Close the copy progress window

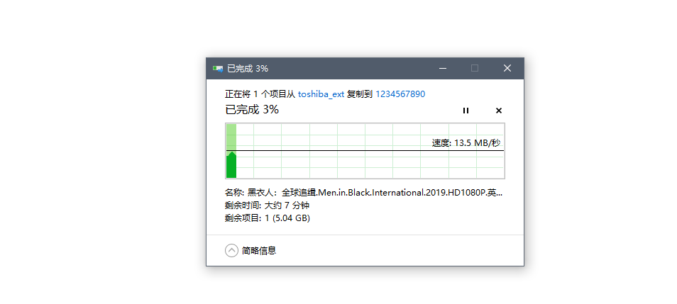click(507, 68)
